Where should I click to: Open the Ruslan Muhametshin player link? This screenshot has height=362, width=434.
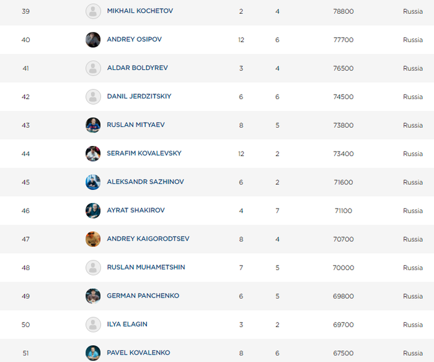(x=146, y=267)
